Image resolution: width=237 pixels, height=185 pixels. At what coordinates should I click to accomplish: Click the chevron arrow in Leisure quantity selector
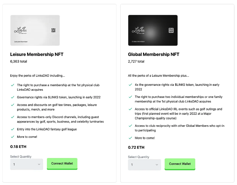point(39,165)
